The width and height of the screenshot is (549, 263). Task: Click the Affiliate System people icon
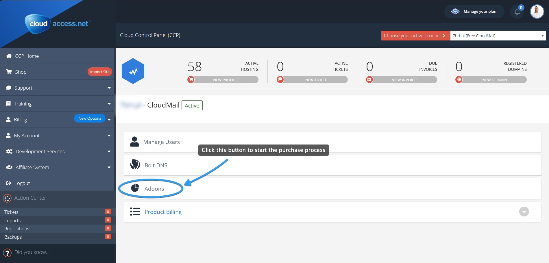(9, 167)
